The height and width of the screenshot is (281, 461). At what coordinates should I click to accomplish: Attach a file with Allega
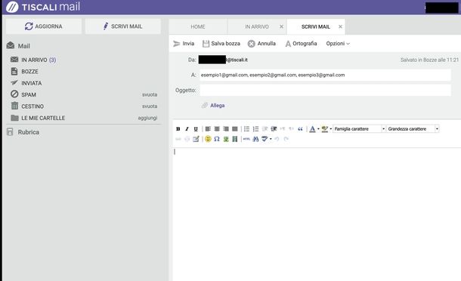(x=213, y=105)
